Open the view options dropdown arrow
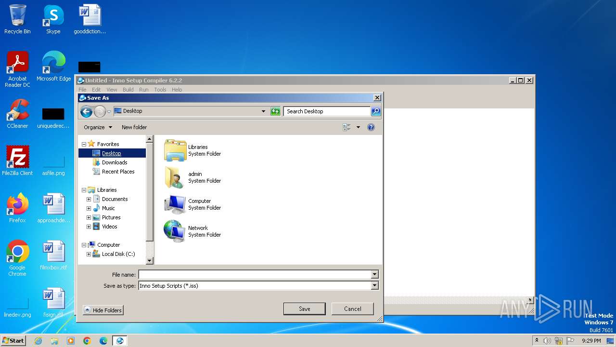 click(358, 127)
